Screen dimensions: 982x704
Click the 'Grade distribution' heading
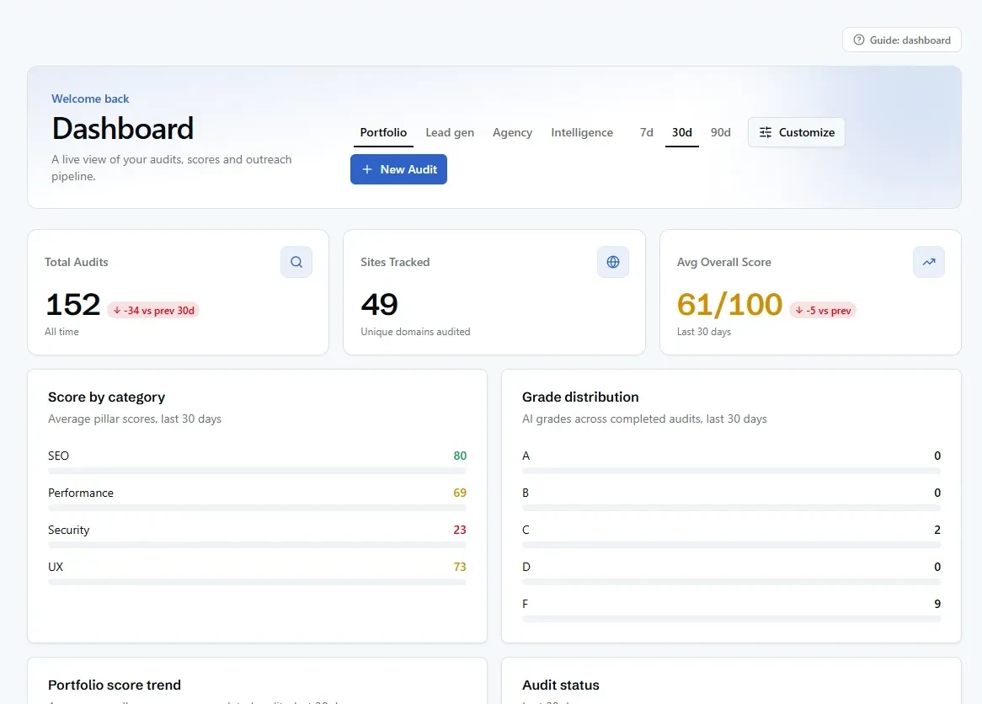(x=580, y=397)
